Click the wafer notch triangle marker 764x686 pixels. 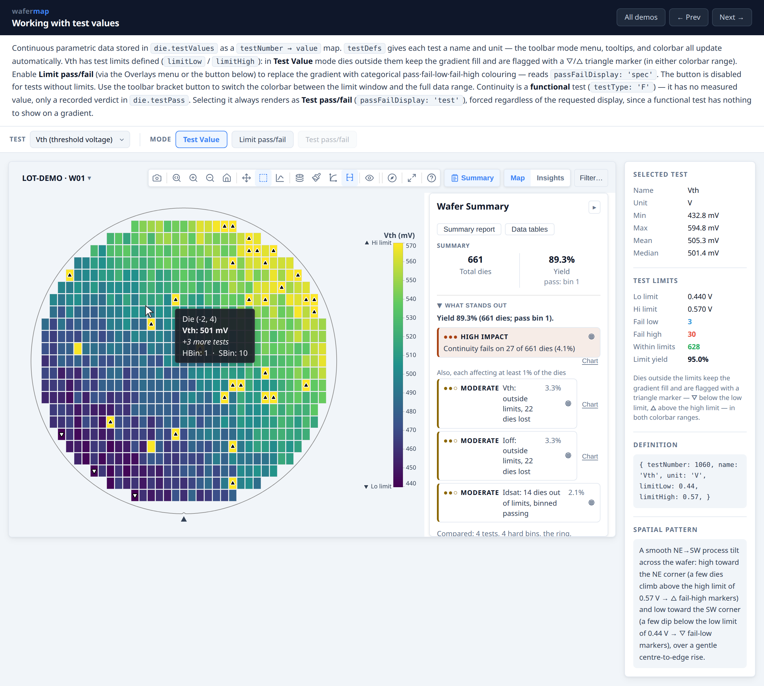184,519
